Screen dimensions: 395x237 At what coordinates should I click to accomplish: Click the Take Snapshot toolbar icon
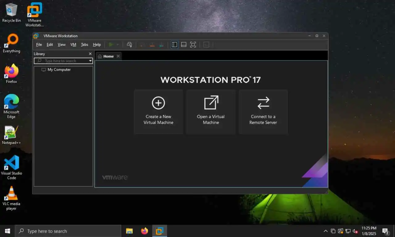(142, 45)
